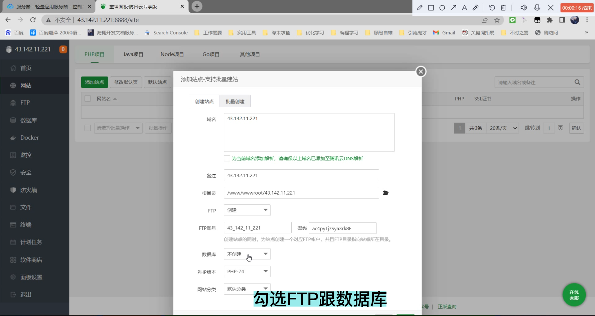Select the 数据库 sidebar item
The image size is (595, 316).
coord(29,120)
